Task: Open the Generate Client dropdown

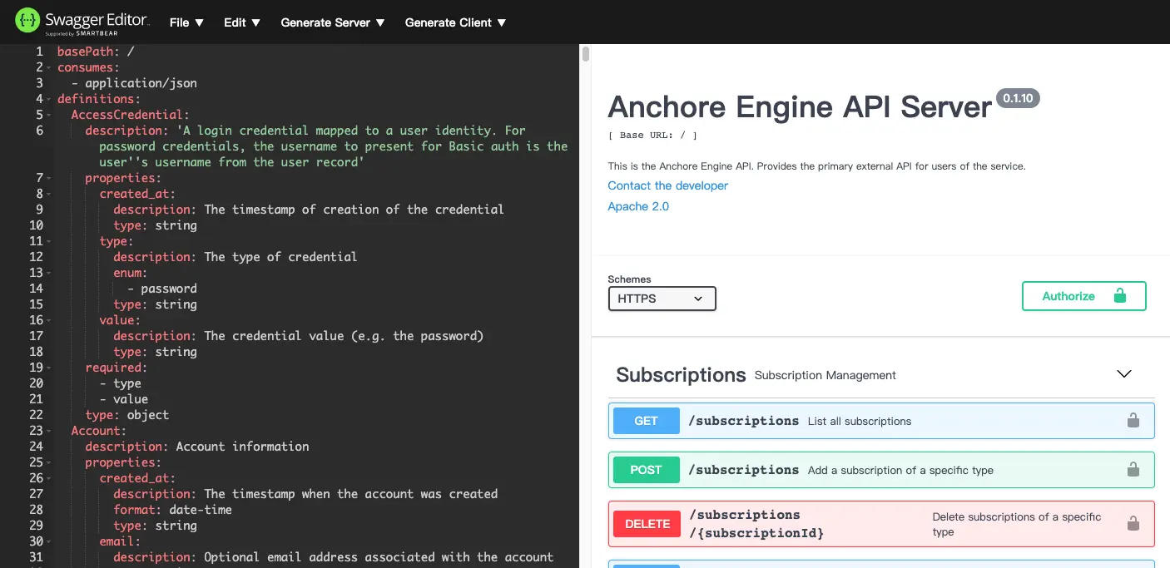Action: [x=454, y=22]
